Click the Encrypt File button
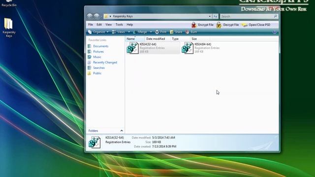This screenshot has width=315, height=177. pos(202,25)
